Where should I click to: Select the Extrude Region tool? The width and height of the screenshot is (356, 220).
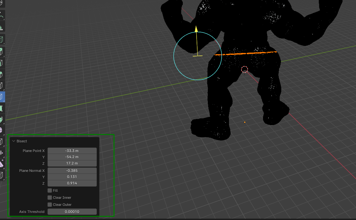pyautogui.click(x=1, y=52)
